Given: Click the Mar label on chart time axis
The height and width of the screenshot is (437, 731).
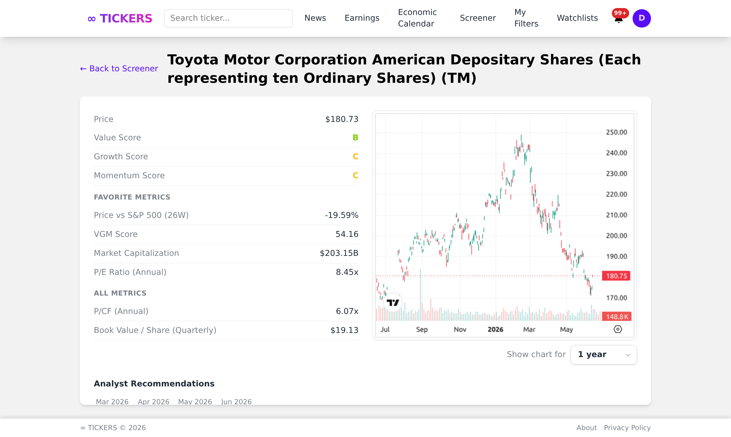Looking at the screenshot, I should [529, 329].
